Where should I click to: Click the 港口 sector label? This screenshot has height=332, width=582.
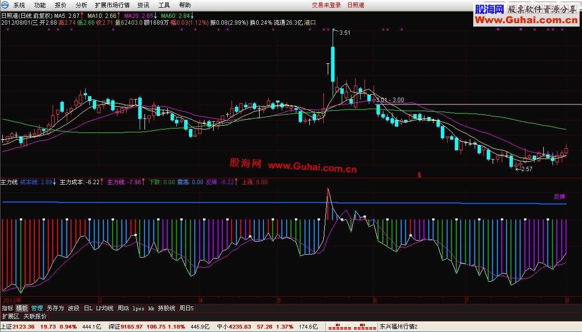[x=310, y=23]
